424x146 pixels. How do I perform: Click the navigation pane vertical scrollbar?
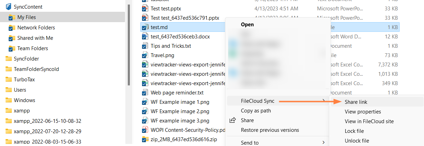pos(129,45)
